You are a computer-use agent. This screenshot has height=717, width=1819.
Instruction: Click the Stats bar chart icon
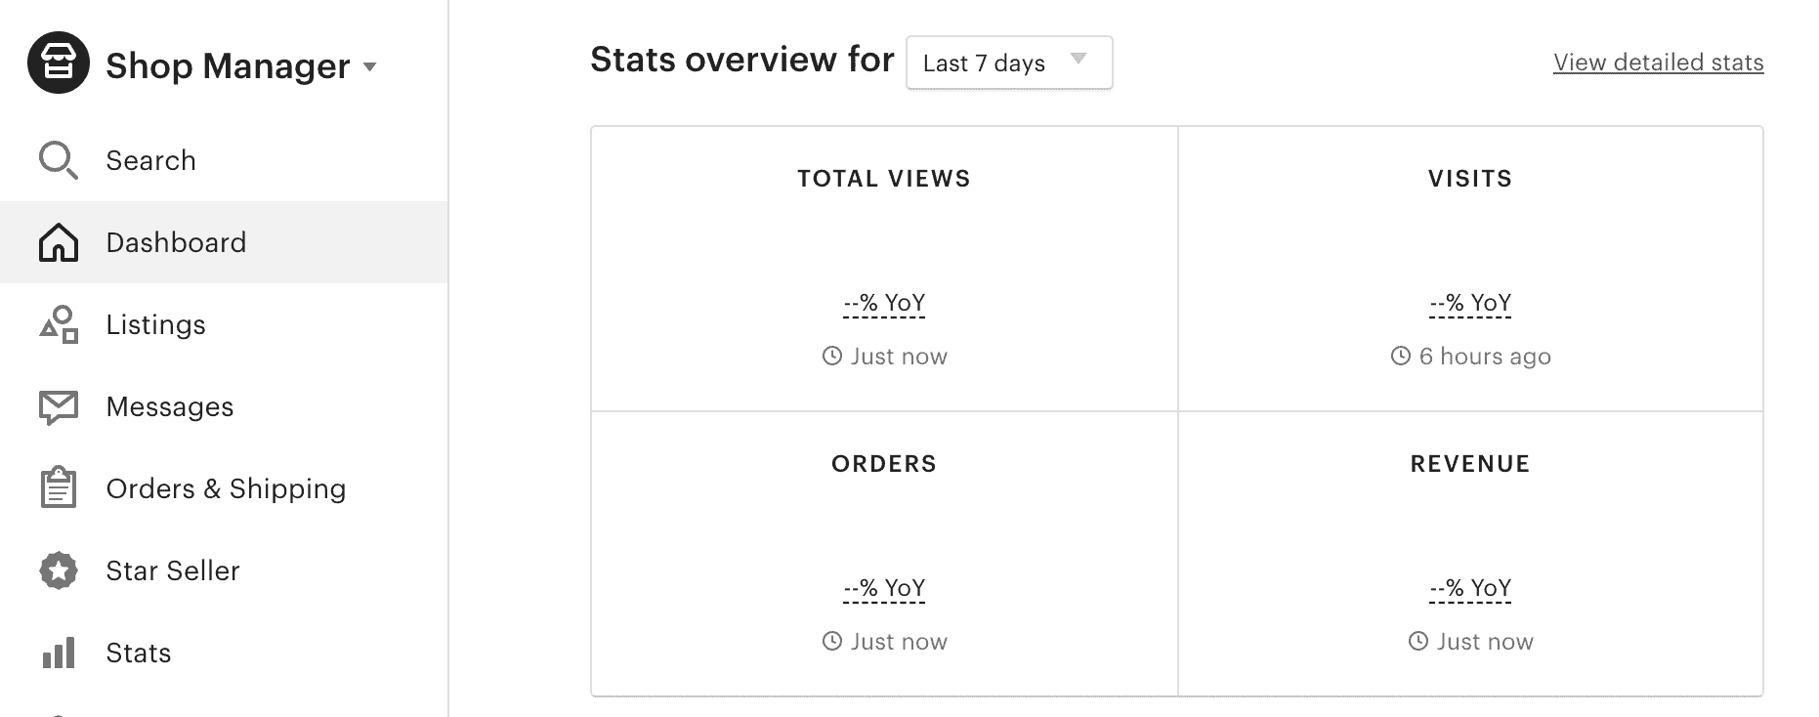click(x=59, y=653)
